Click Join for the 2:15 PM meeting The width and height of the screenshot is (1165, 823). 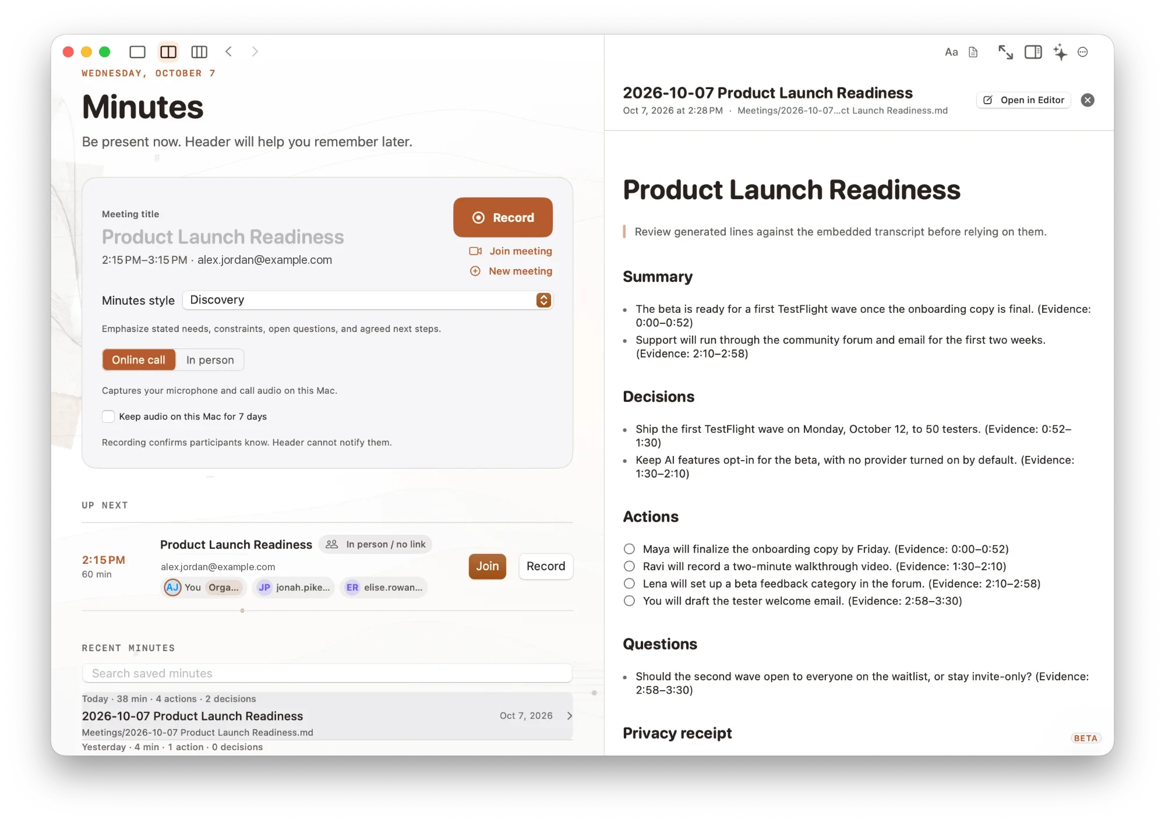click(x=488, y=566)
